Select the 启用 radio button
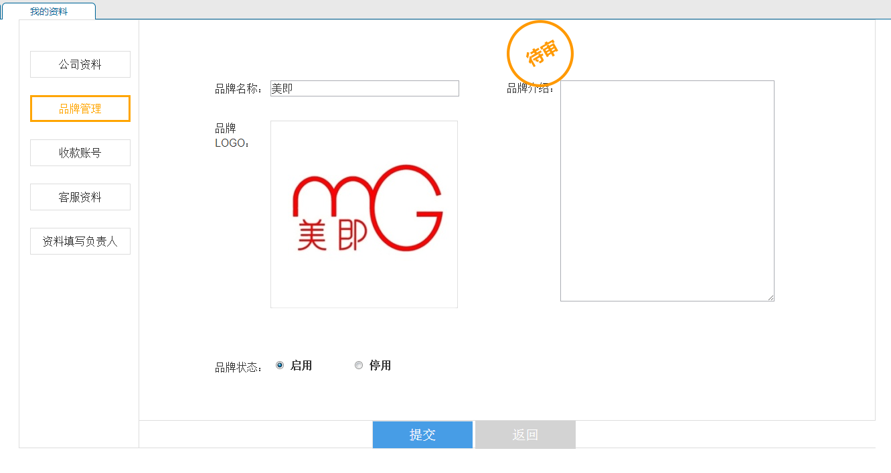Screen dimensions: 891x473 point(280,365)
